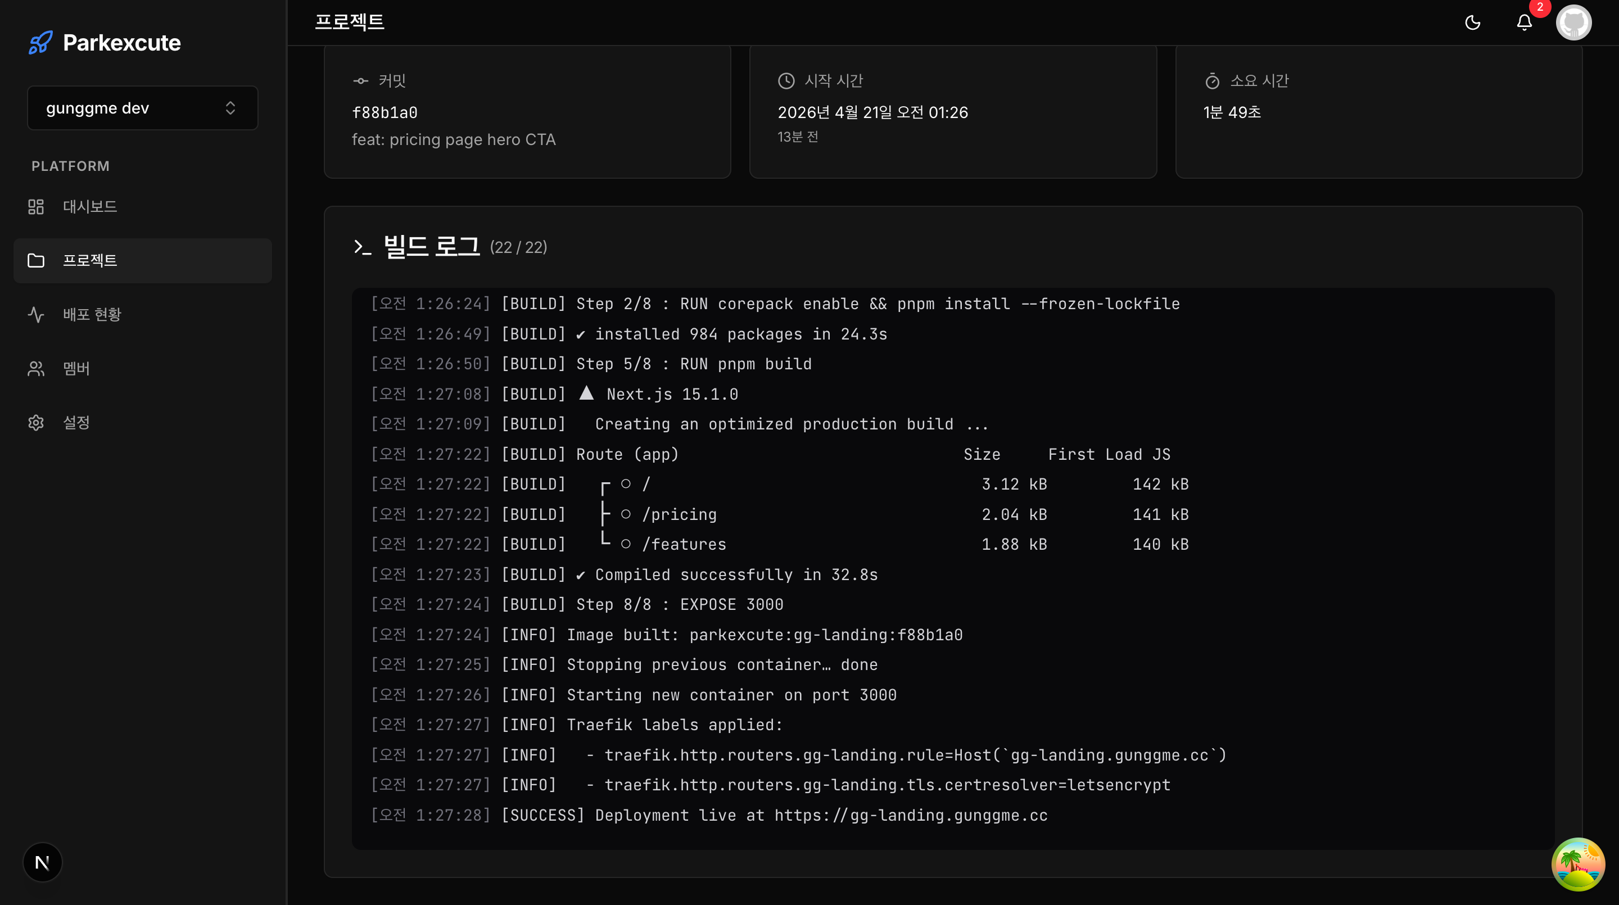Click the up-down chevrons in team selector
The width and height of the screenshot is (1619, 905).
pos(230,108)
